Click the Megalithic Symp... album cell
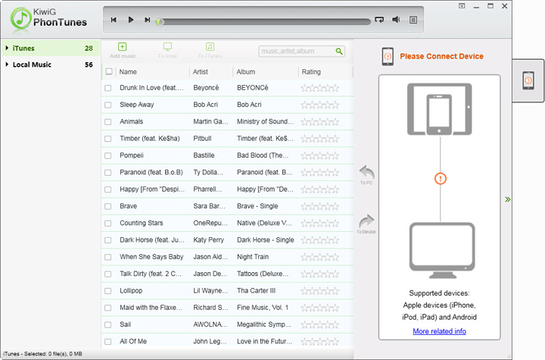Screen dimensions: 545x360 click(264, 324)
